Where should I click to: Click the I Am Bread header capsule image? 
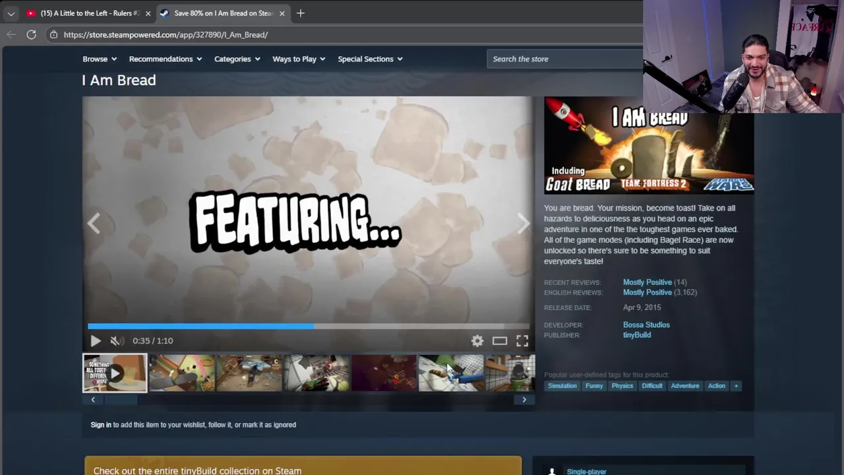[x=649, y=145]
